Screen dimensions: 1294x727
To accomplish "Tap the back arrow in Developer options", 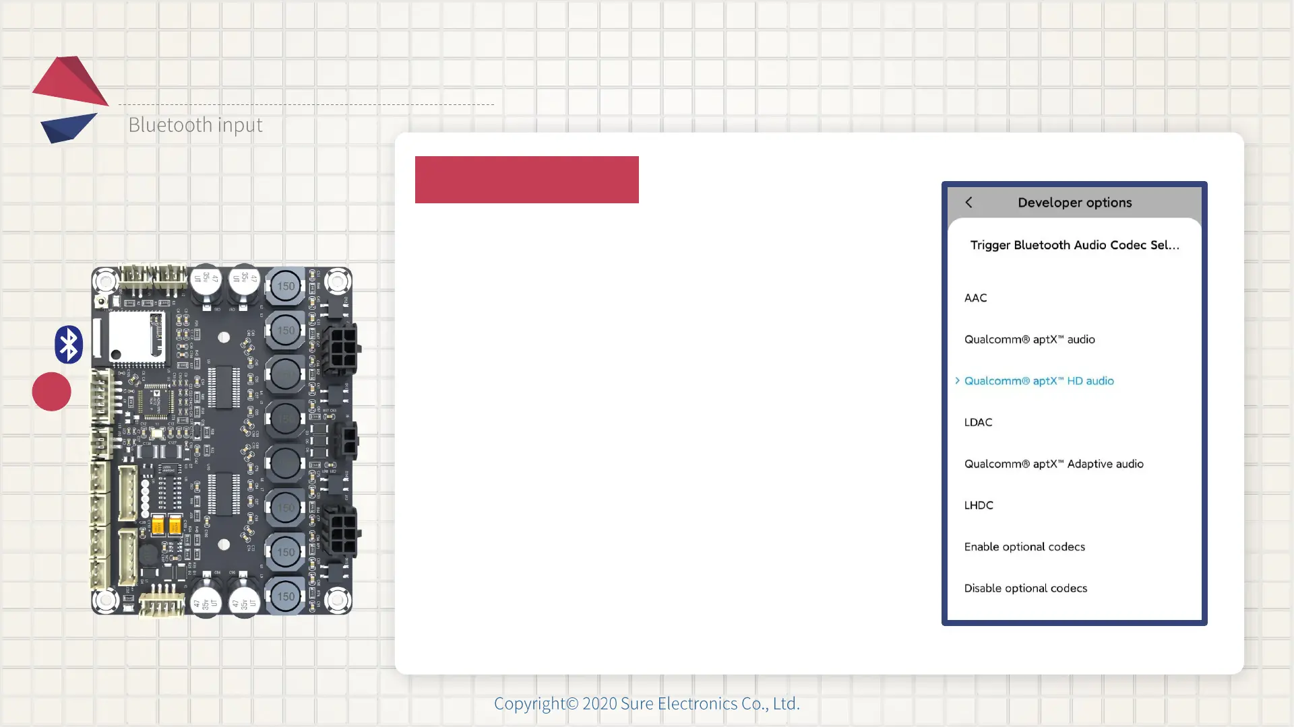I will 968,203.
